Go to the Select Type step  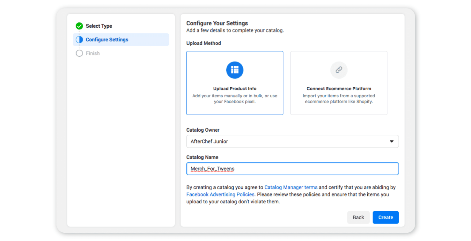tap(99, 26)
